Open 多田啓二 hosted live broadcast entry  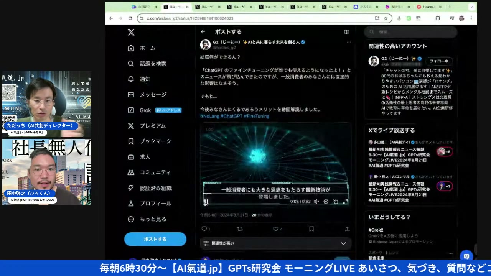click(x=411, y=154)
